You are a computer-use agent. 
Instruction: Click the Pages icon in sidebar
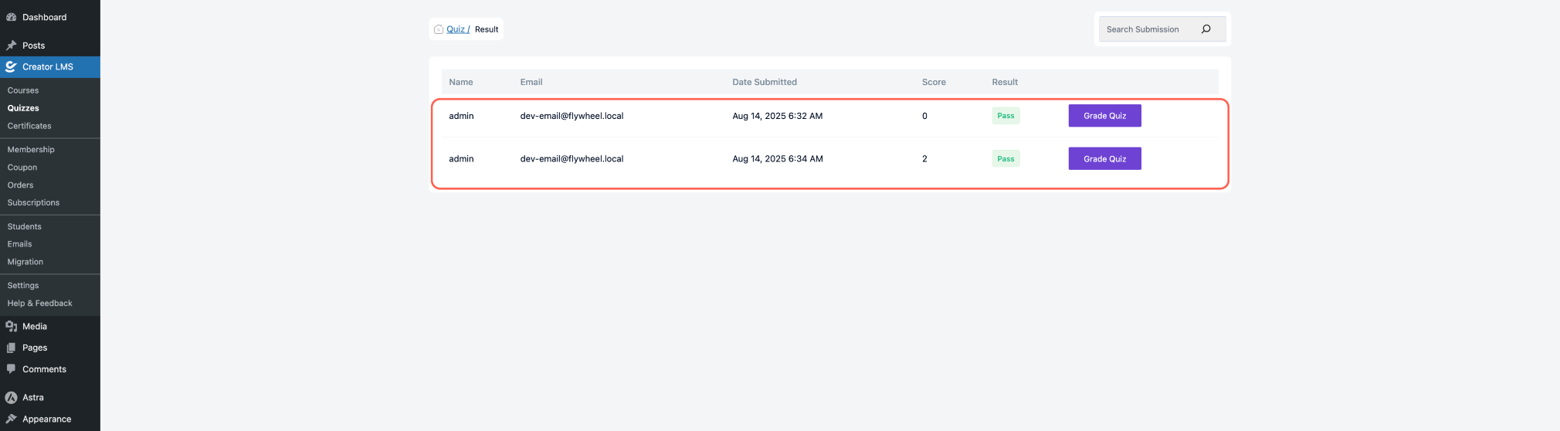(12, 348)
